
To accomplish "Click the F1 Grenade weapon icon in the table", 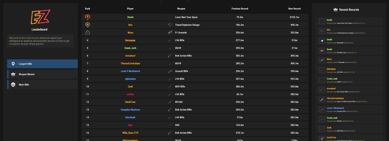I will pos(170,33).
